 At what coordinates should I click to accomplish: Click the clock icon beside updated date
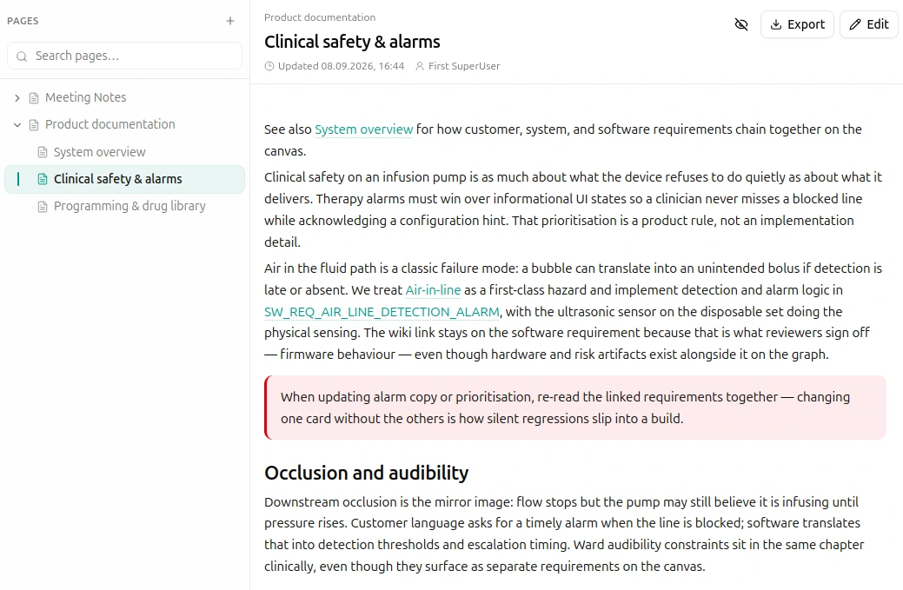point(269,66)
